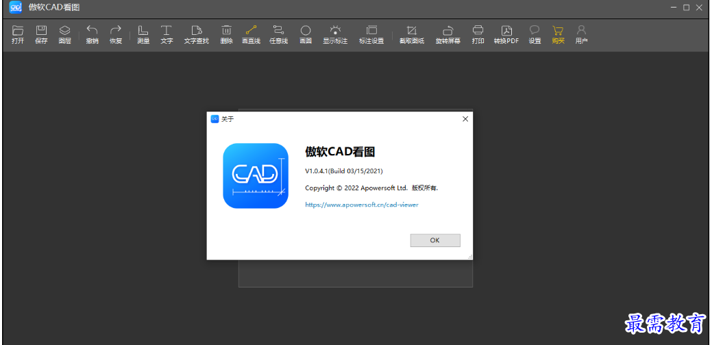
Task: Click the dialog resize grip corner
Action: (x=470, y=257)
